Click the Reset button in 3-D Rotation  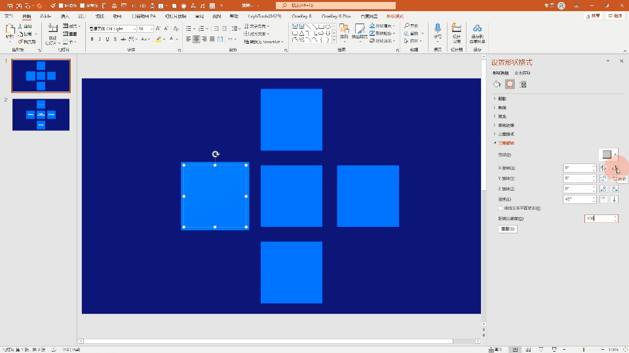point(507,229)
